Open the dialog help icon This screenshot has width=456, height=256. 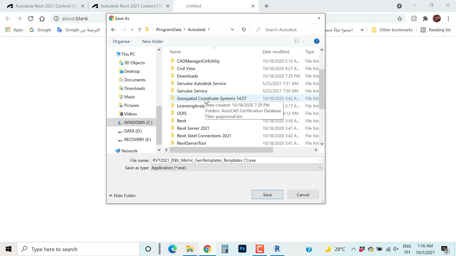click(316, 41)
